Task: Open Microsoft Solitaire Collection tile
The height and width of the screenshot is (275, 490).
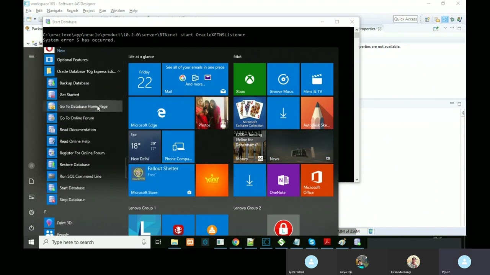Action: pyautogui.click(x=250, y=113)
